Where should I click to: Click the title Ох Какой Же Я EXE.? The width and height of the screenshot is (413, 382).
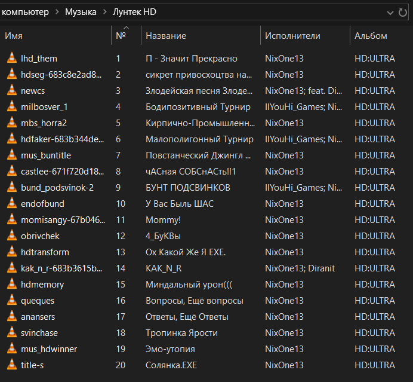click(x=186, y=252)
